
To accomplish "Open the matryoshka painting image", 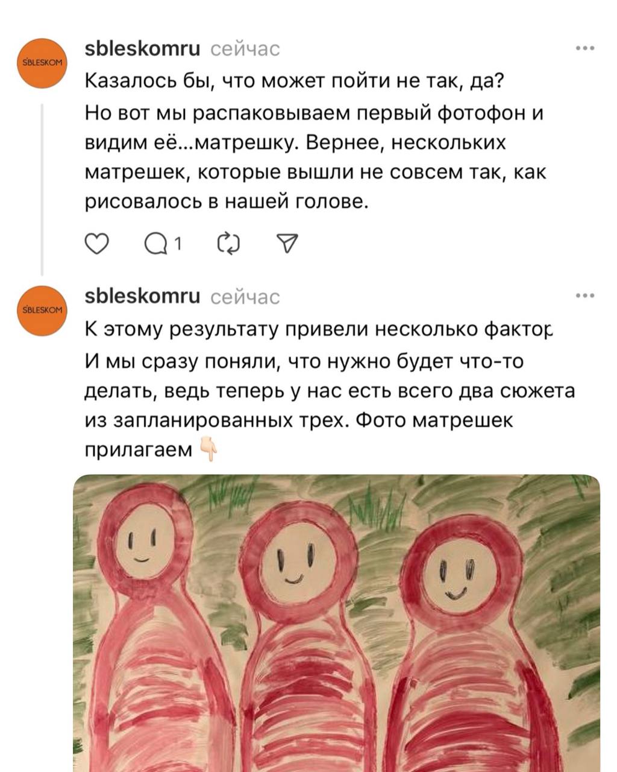I will pyautogui.click(x=337, y=623).
